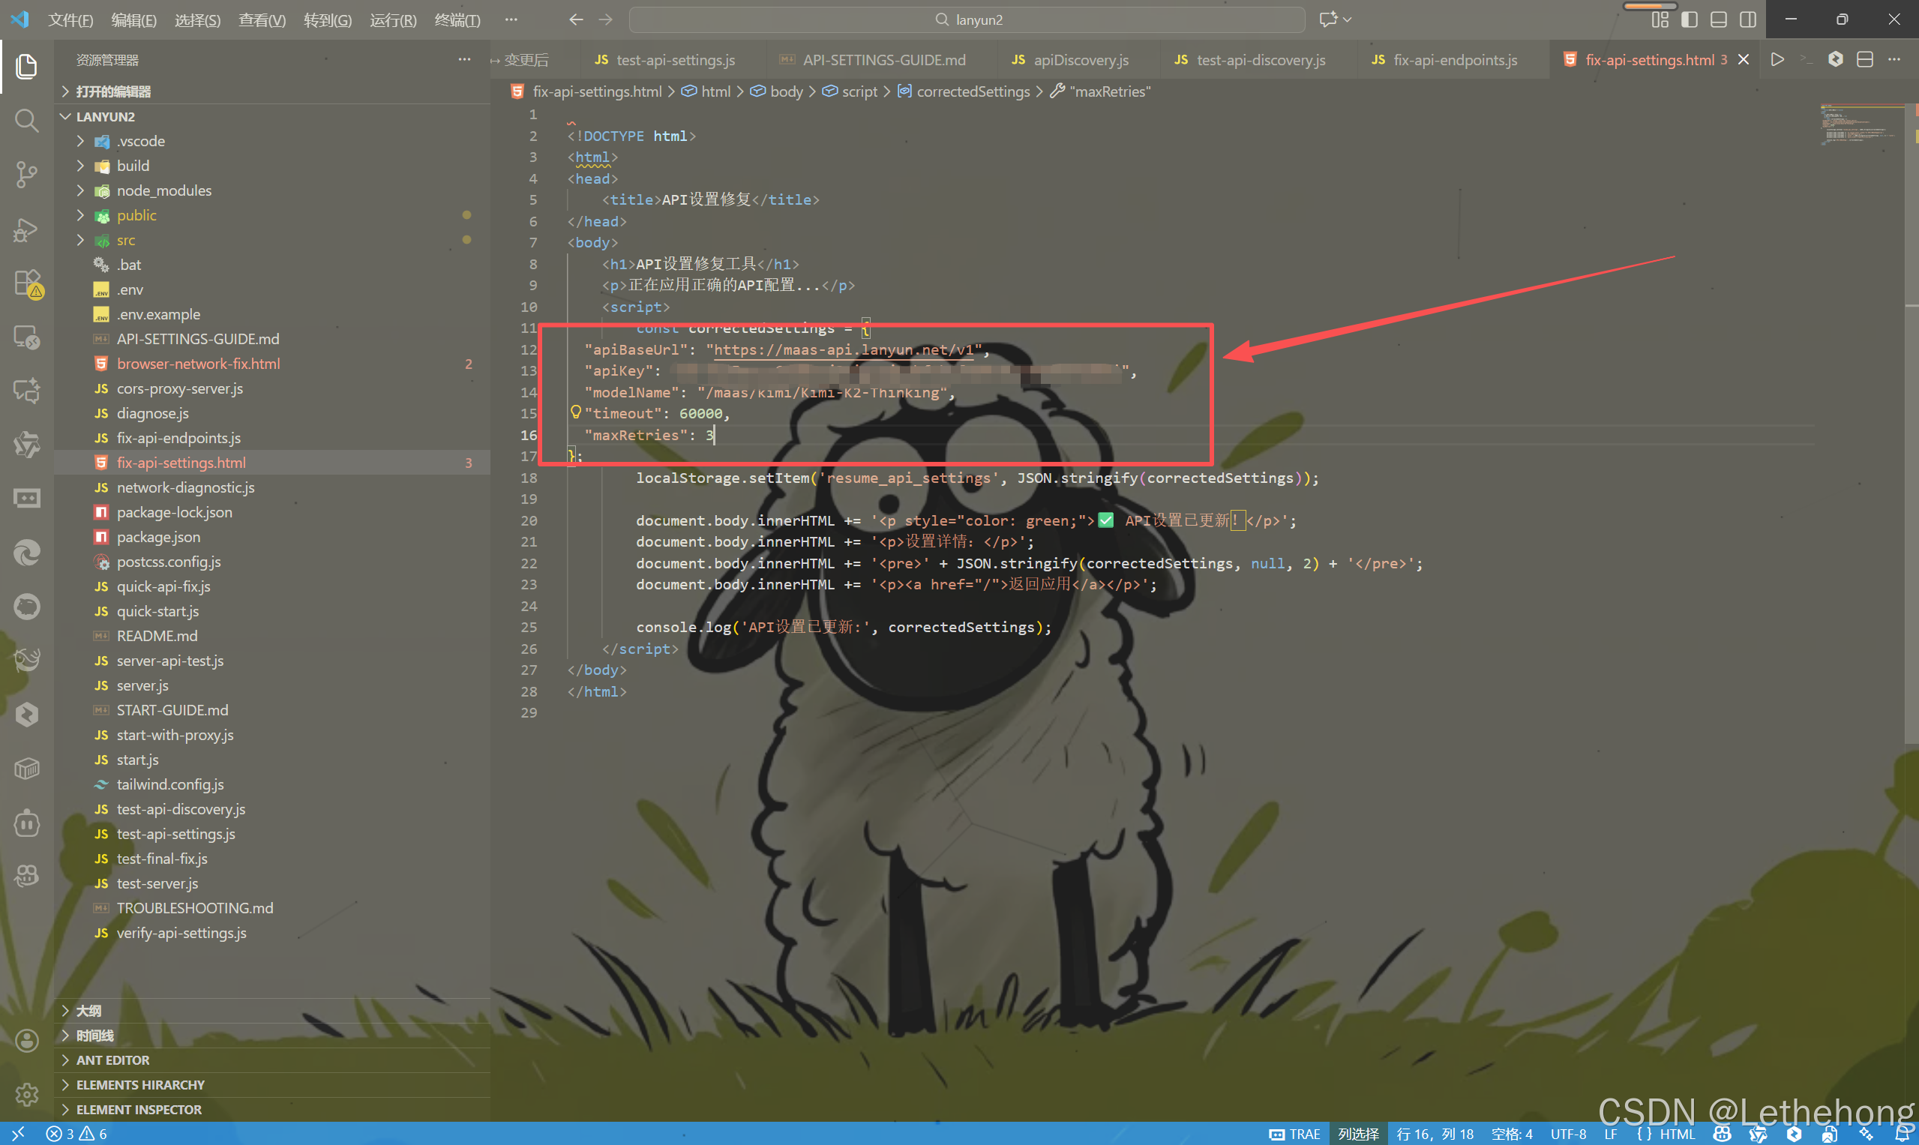Click Split Editor icon in editor toolbar
This screenshot has width=1919, height=1145.
coord(1864,60)
